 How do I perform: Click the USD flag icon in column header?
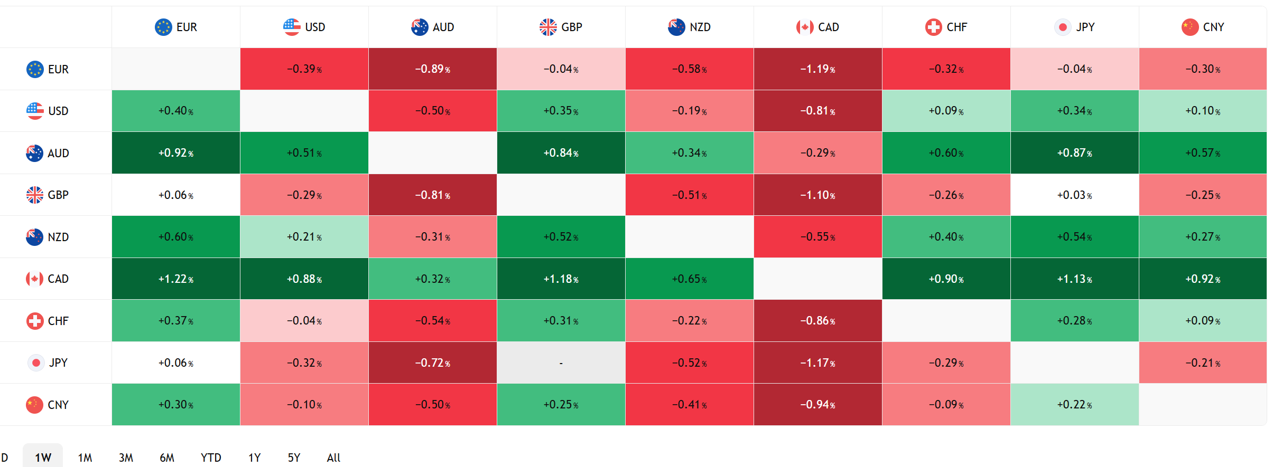(x=292, y=27)
